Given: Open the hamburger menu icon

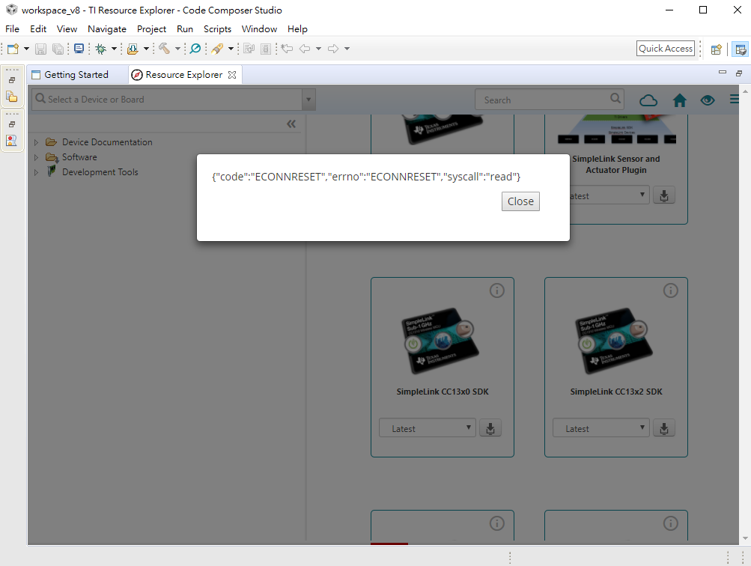Looking at the screenshot, I should [x=735, y=99].
